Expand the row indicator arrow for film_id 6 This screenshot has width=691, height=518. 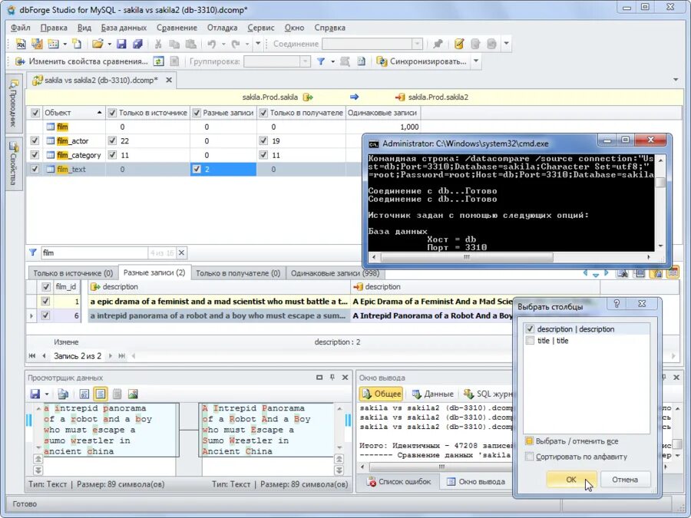31,316
